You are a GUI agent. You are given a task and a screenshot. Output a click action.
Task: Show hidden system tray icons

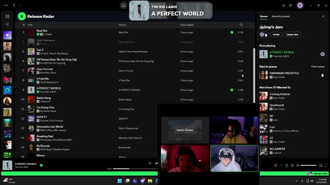[x=296, y=181]
